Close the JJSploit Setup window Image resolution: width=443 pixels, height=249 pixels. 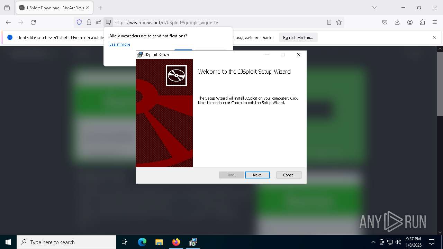pos(299,55)
